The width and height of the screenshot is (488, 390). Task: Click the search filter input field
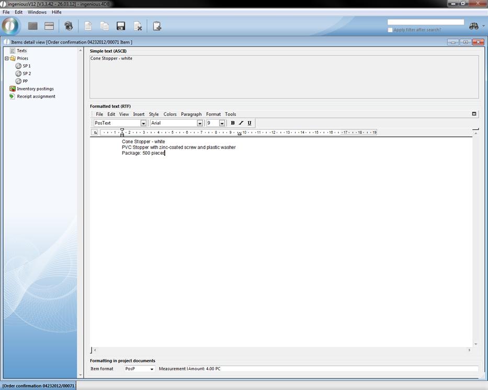(x=425, y=22)
